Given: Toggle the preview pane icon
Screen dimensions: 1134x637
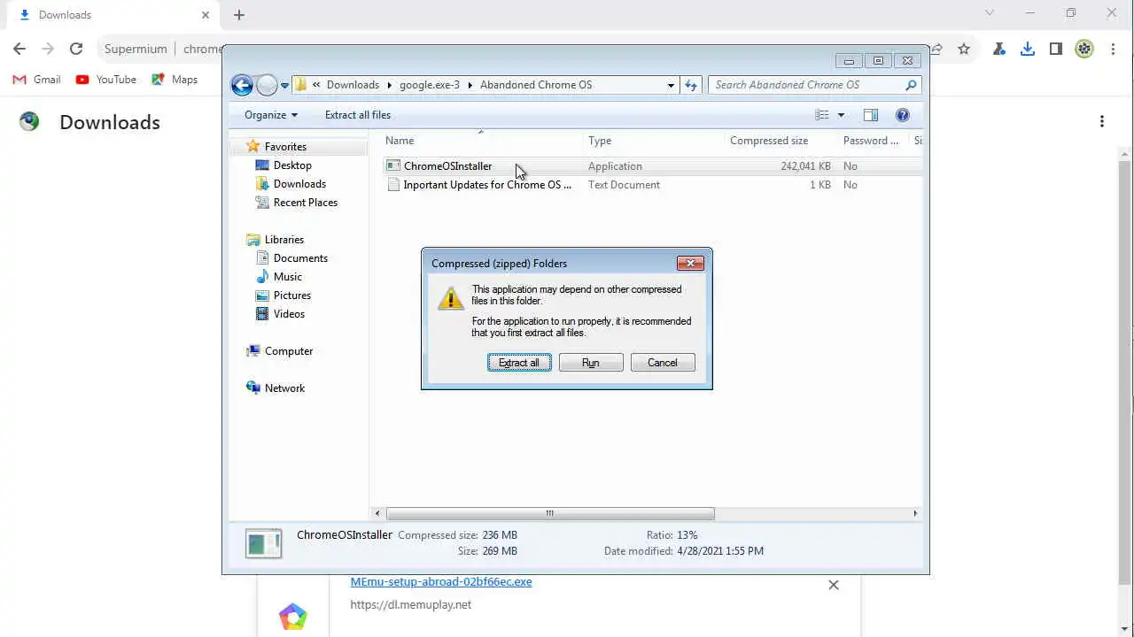Looking at the screenshot, I should click(871, 115).
